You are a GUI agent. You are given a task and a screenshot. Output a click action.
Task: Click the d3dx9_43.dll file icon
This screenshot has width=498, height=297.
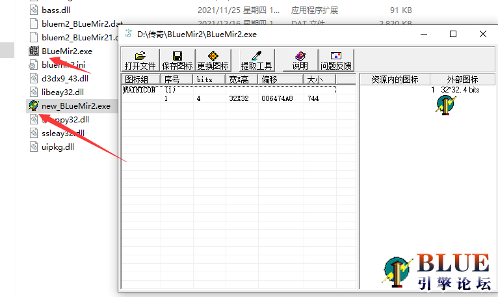pos(34,78)
